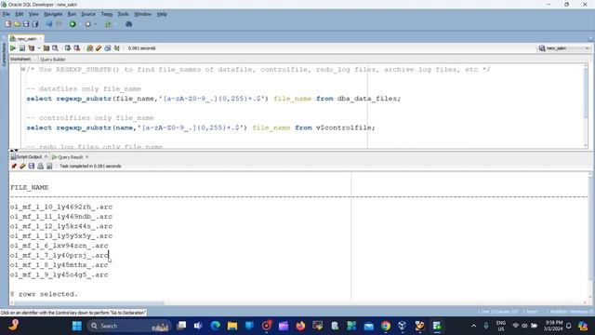Click the SQL Worksheet icon in main toolbar
Image resolution: width=595 pixels, height=335 pixels.
point(109,24)
